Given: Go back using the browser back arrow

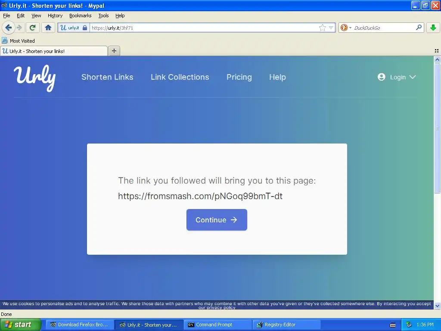Looking at the screenshot, I should (x=8, y=28).
